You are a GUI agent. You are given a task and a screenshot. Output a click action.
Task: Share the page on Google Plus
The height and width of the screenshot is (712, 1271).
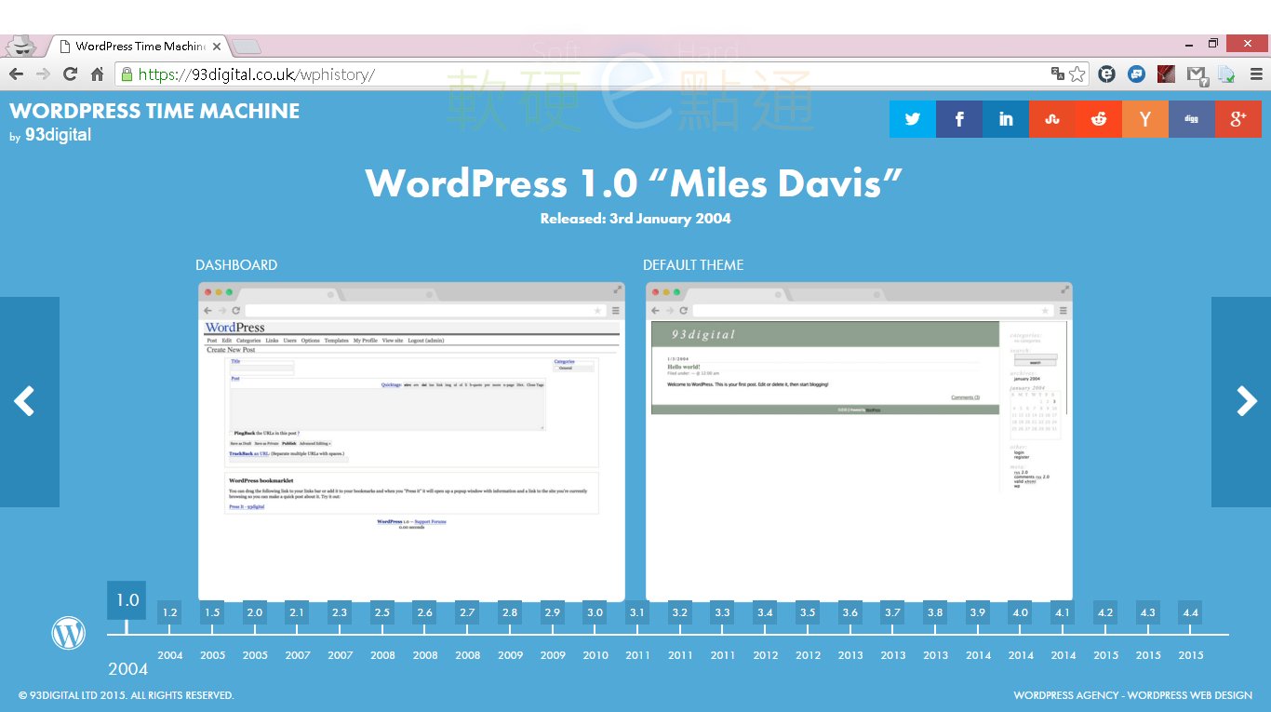point(1238,119)
